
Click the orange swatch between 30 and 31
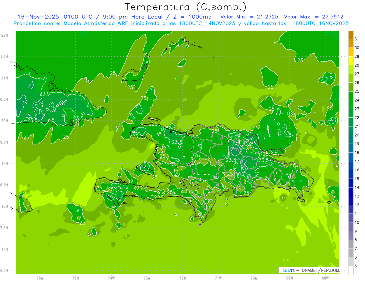[x=351, y=44]
